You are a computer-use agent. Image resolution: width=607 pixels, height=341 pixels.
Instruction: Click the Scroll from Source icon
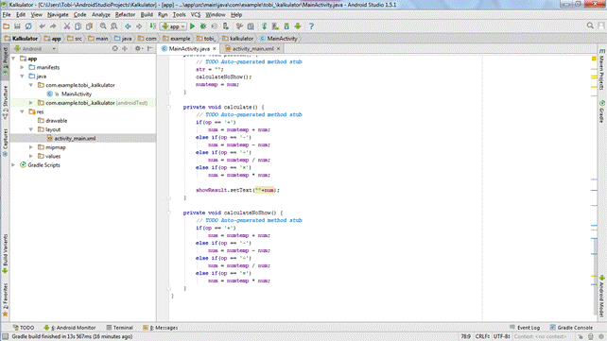115,49
